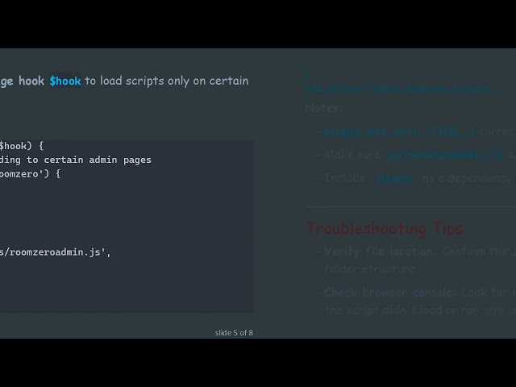The image size is (516, 387).
Task: Click the 'Troubleshooting Tips' heading
Action: [385, 228]
